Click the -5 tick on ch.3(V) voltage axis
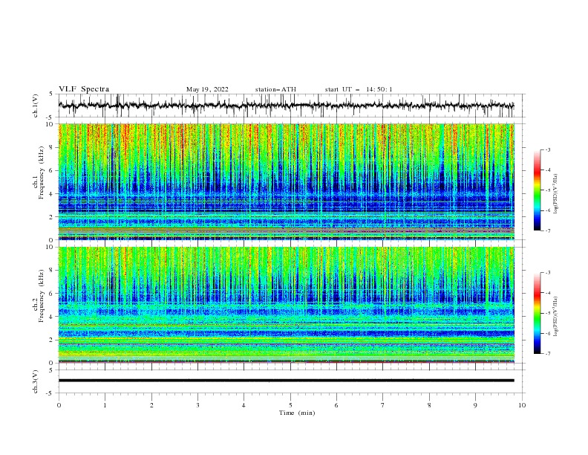Screen dimensions: 588x455 click(50, 393)
